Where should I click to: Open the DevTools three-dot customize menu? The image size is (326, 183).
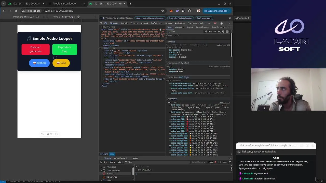pyautogui.click(x=226, y=23)
